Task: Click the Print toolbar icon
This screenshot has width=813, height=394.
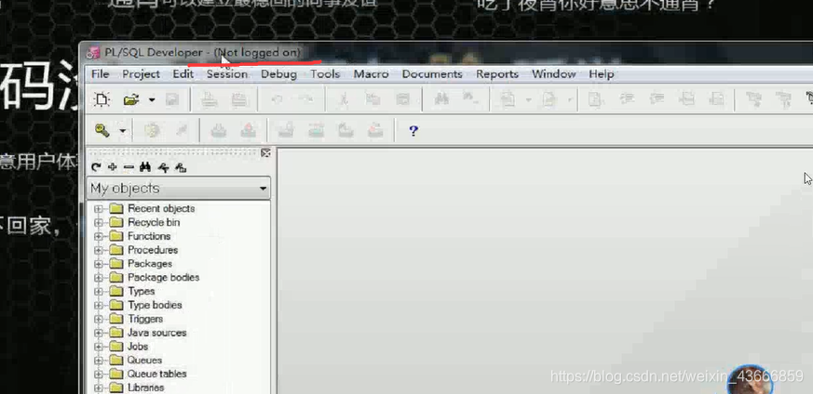Action: tap(209, 99)
